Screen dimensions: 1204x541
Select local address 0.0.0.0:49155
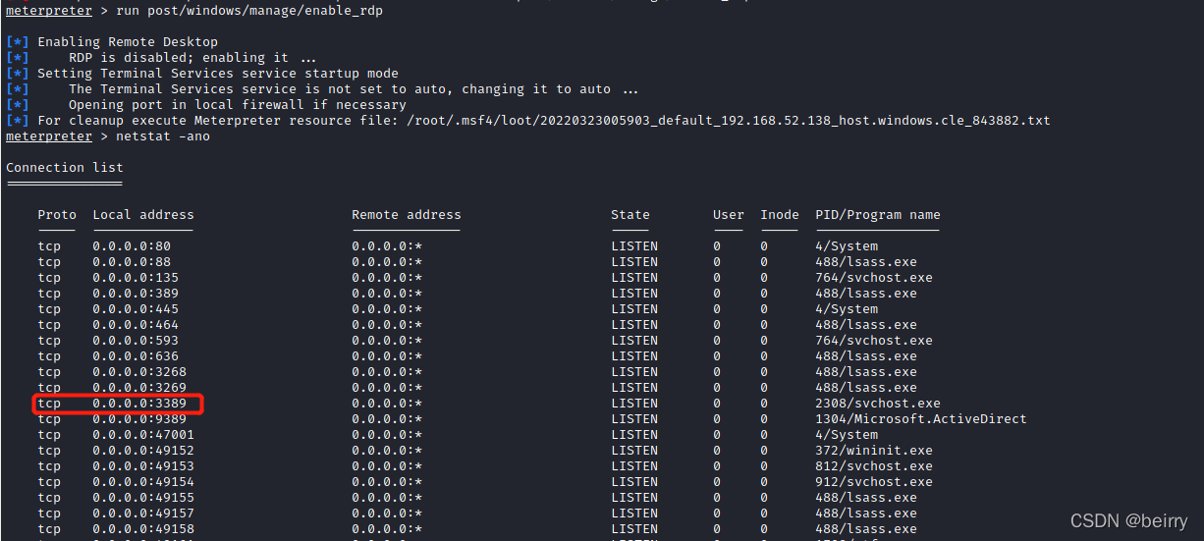pyautogui.click(x=143, y=497)
